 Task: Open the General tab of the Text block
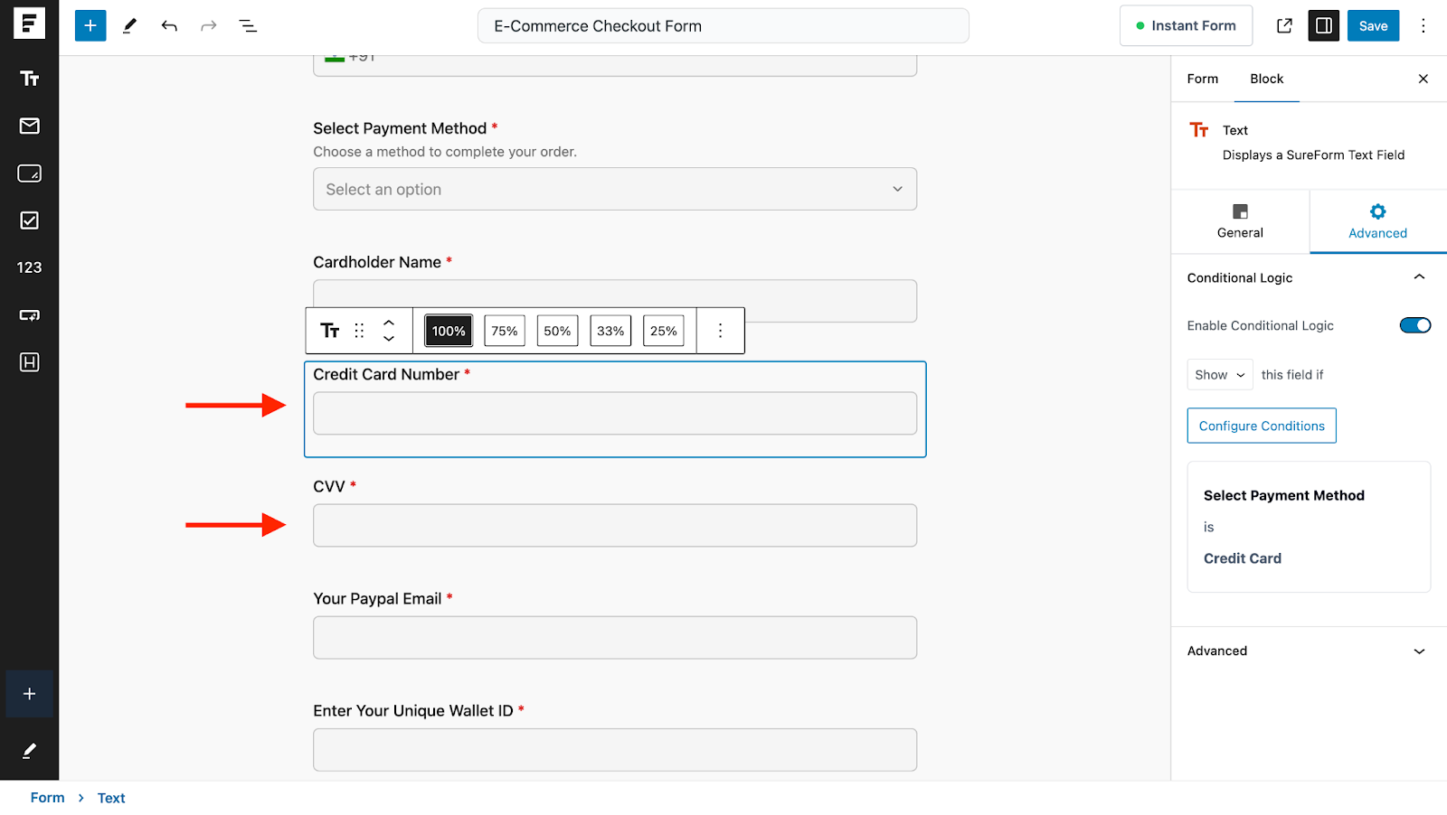[1239, 221]
